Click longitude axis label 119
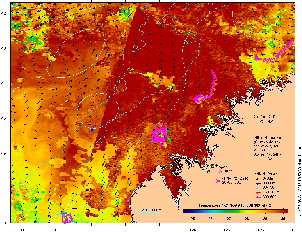 point(24,230)
